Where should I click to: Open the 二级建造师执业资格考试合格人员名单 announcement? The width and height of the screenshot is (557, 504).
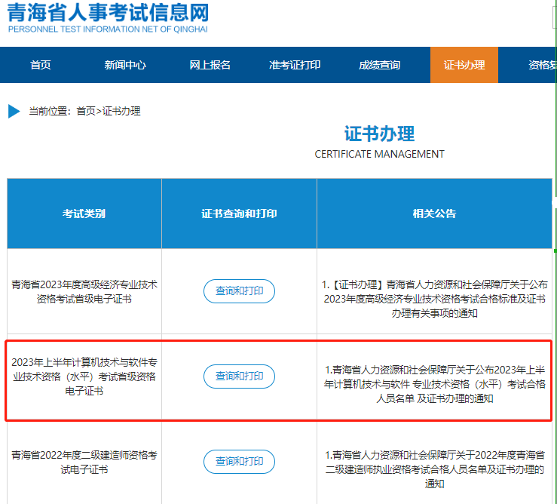tap(434, 469)
